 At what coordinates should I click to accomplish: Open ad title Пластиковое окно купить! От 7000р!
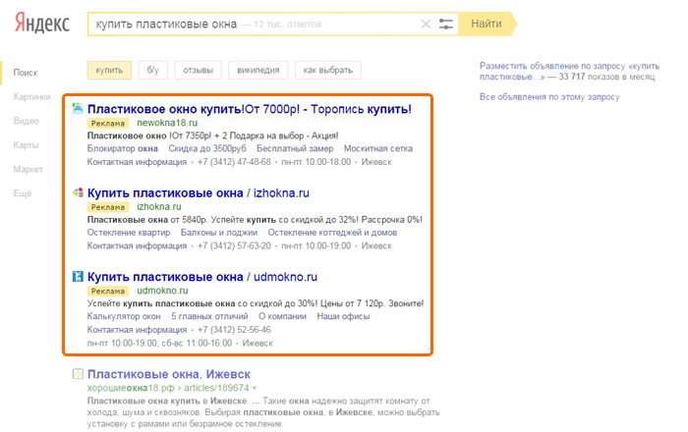pos(250,109)
